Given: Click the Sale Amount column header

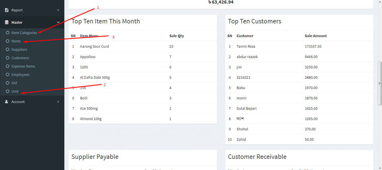Looking at the screenshot, I should [x=316, y=36].
